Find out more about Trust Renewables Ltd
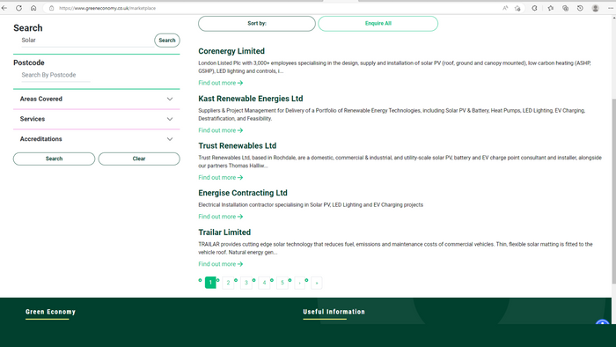 coord(220,178)
